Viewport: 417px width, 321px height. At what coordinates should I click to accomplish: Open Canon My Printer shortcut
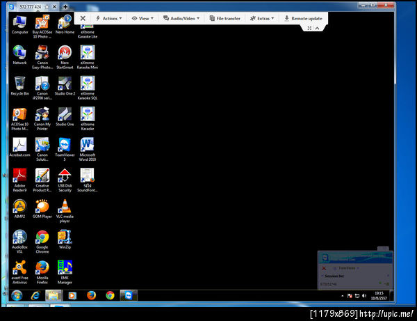click(42, 119)
